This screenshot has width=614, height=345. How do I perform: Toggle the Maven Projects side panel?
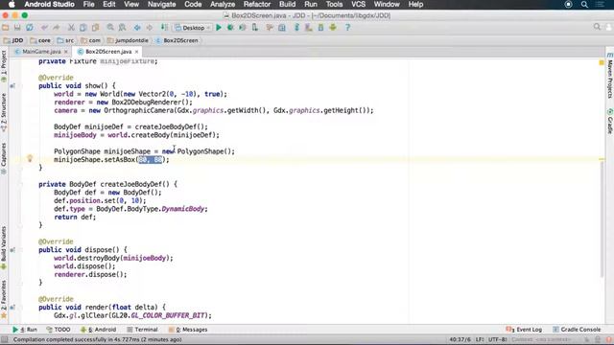(610, 75)
